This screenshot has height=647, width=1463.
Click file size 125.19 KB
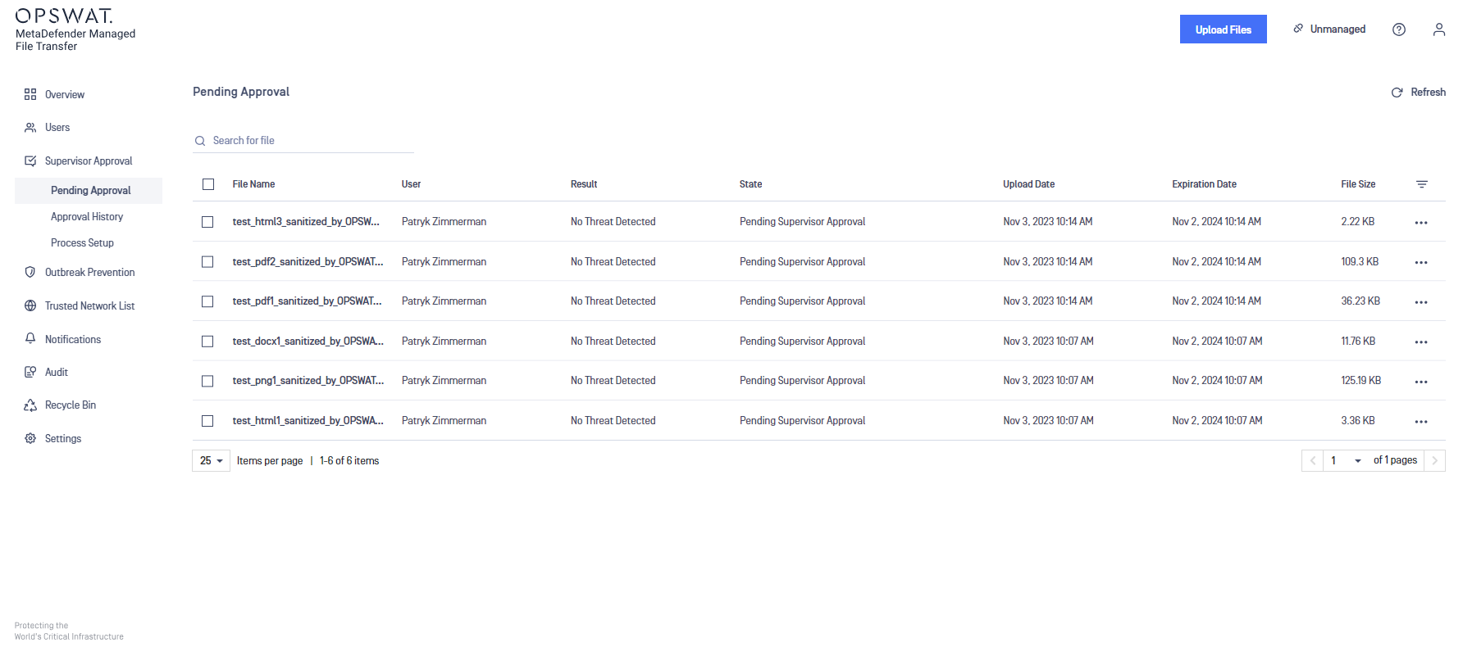click(x=1360, y=381)
